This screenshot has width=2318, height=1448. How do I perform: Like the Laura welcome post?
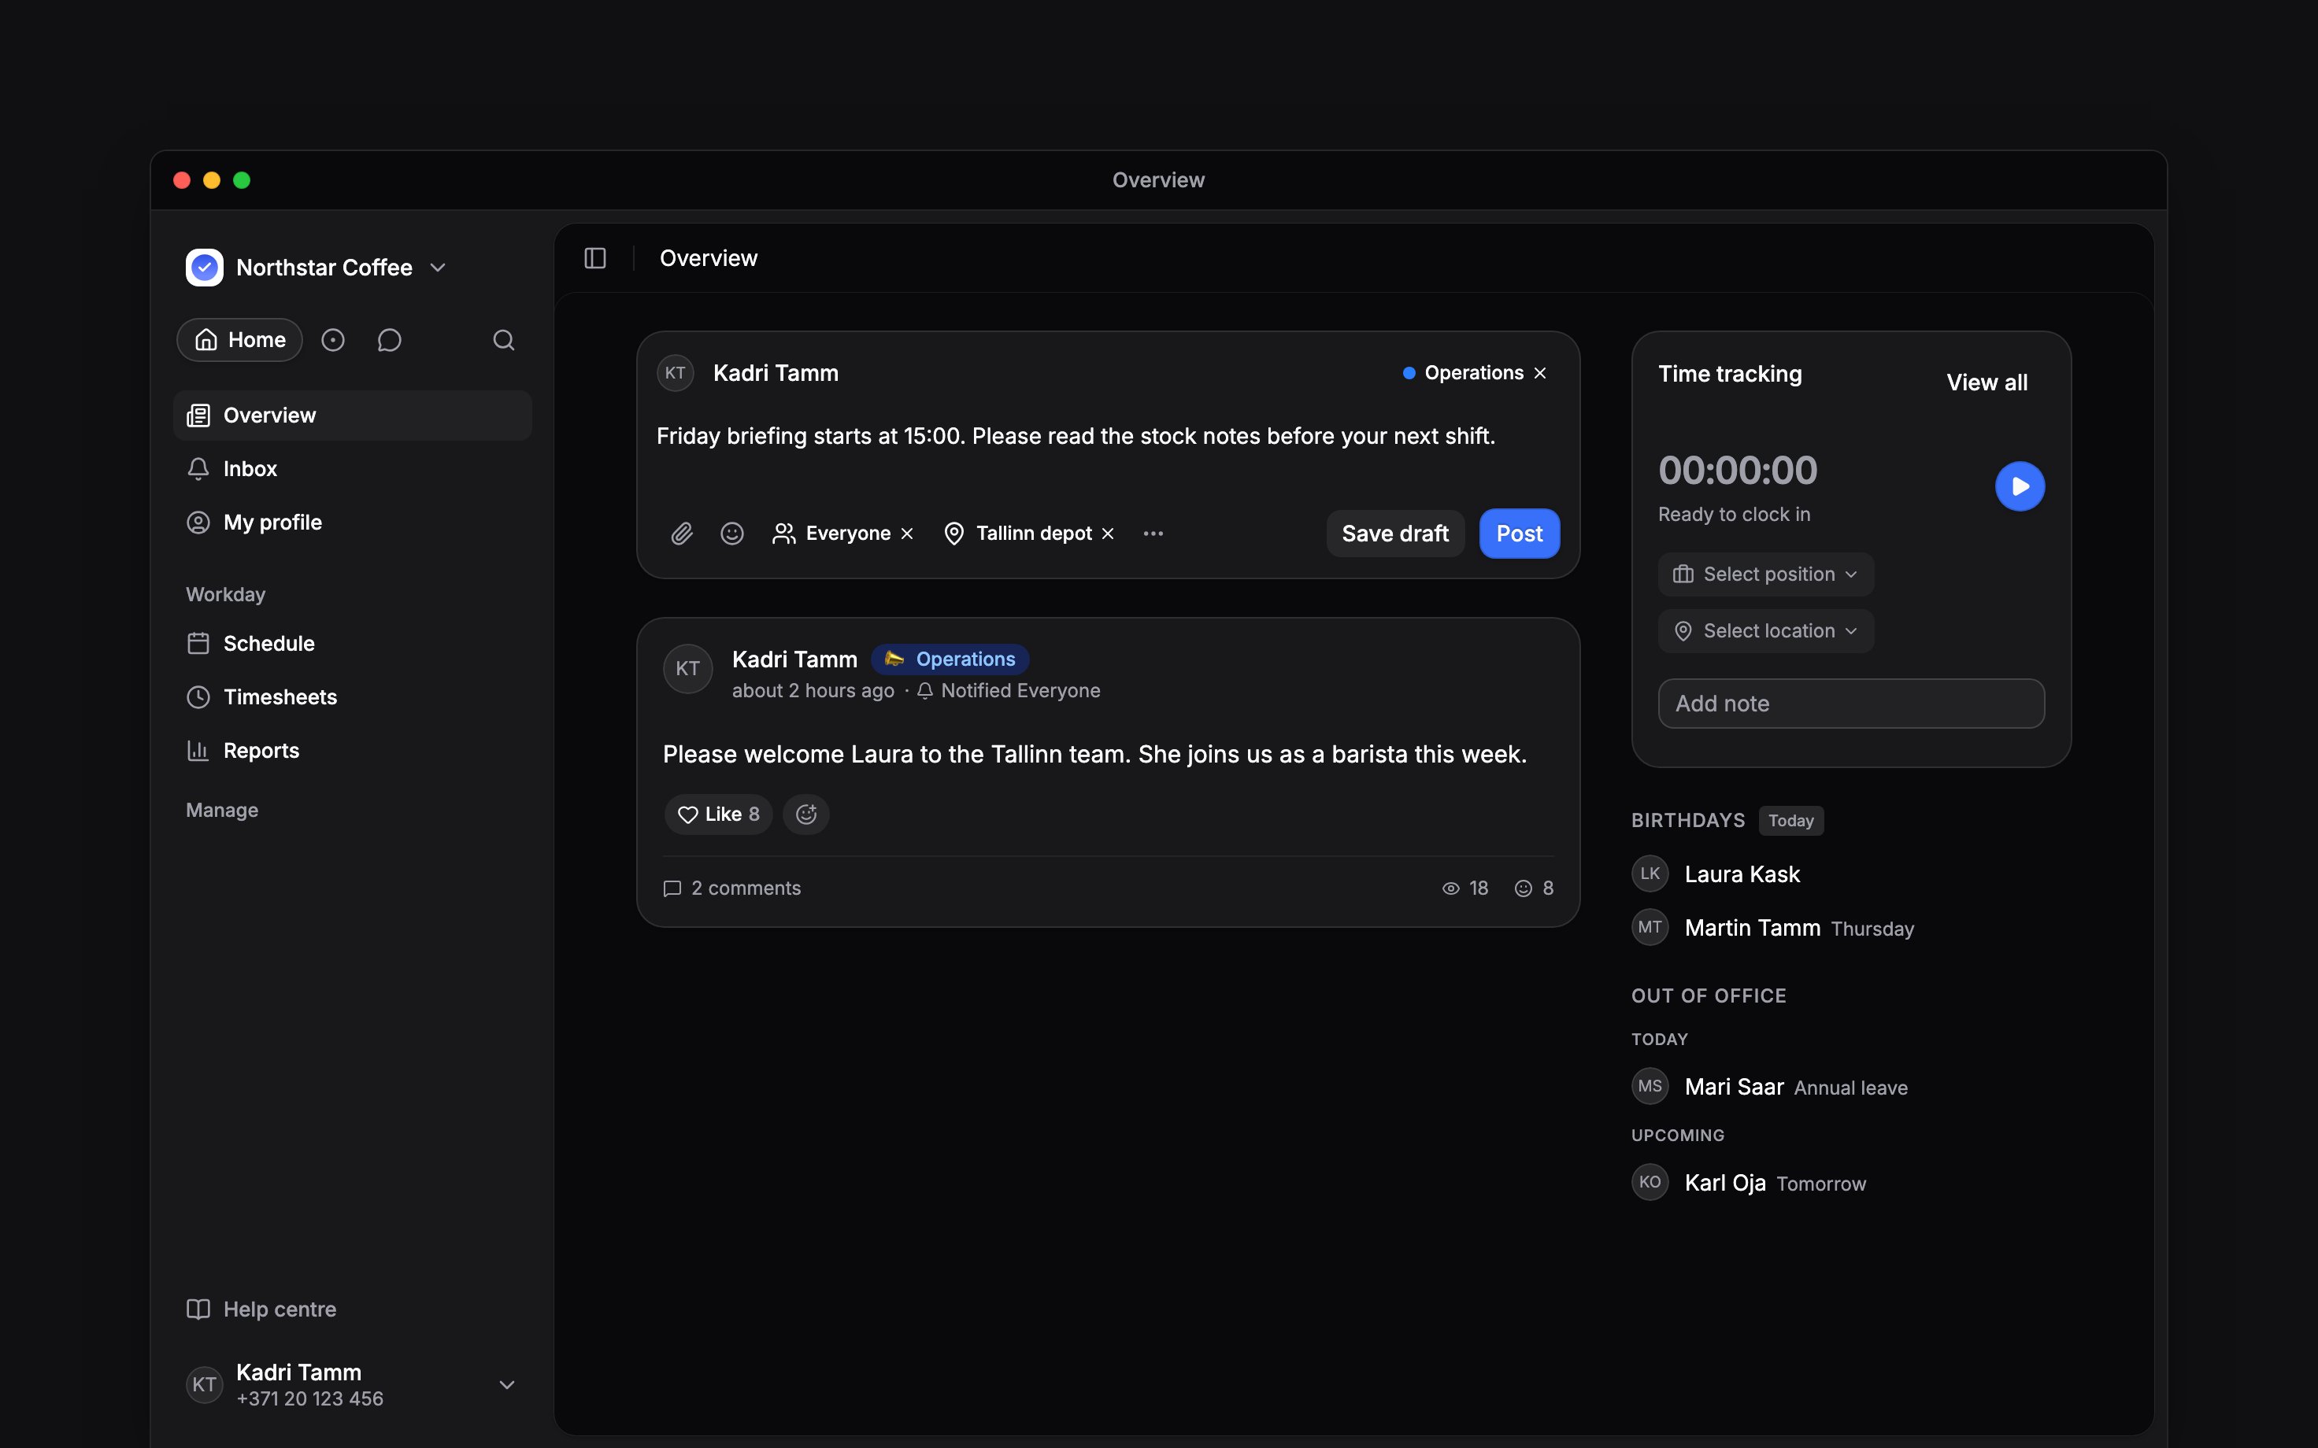coord(718,814)
